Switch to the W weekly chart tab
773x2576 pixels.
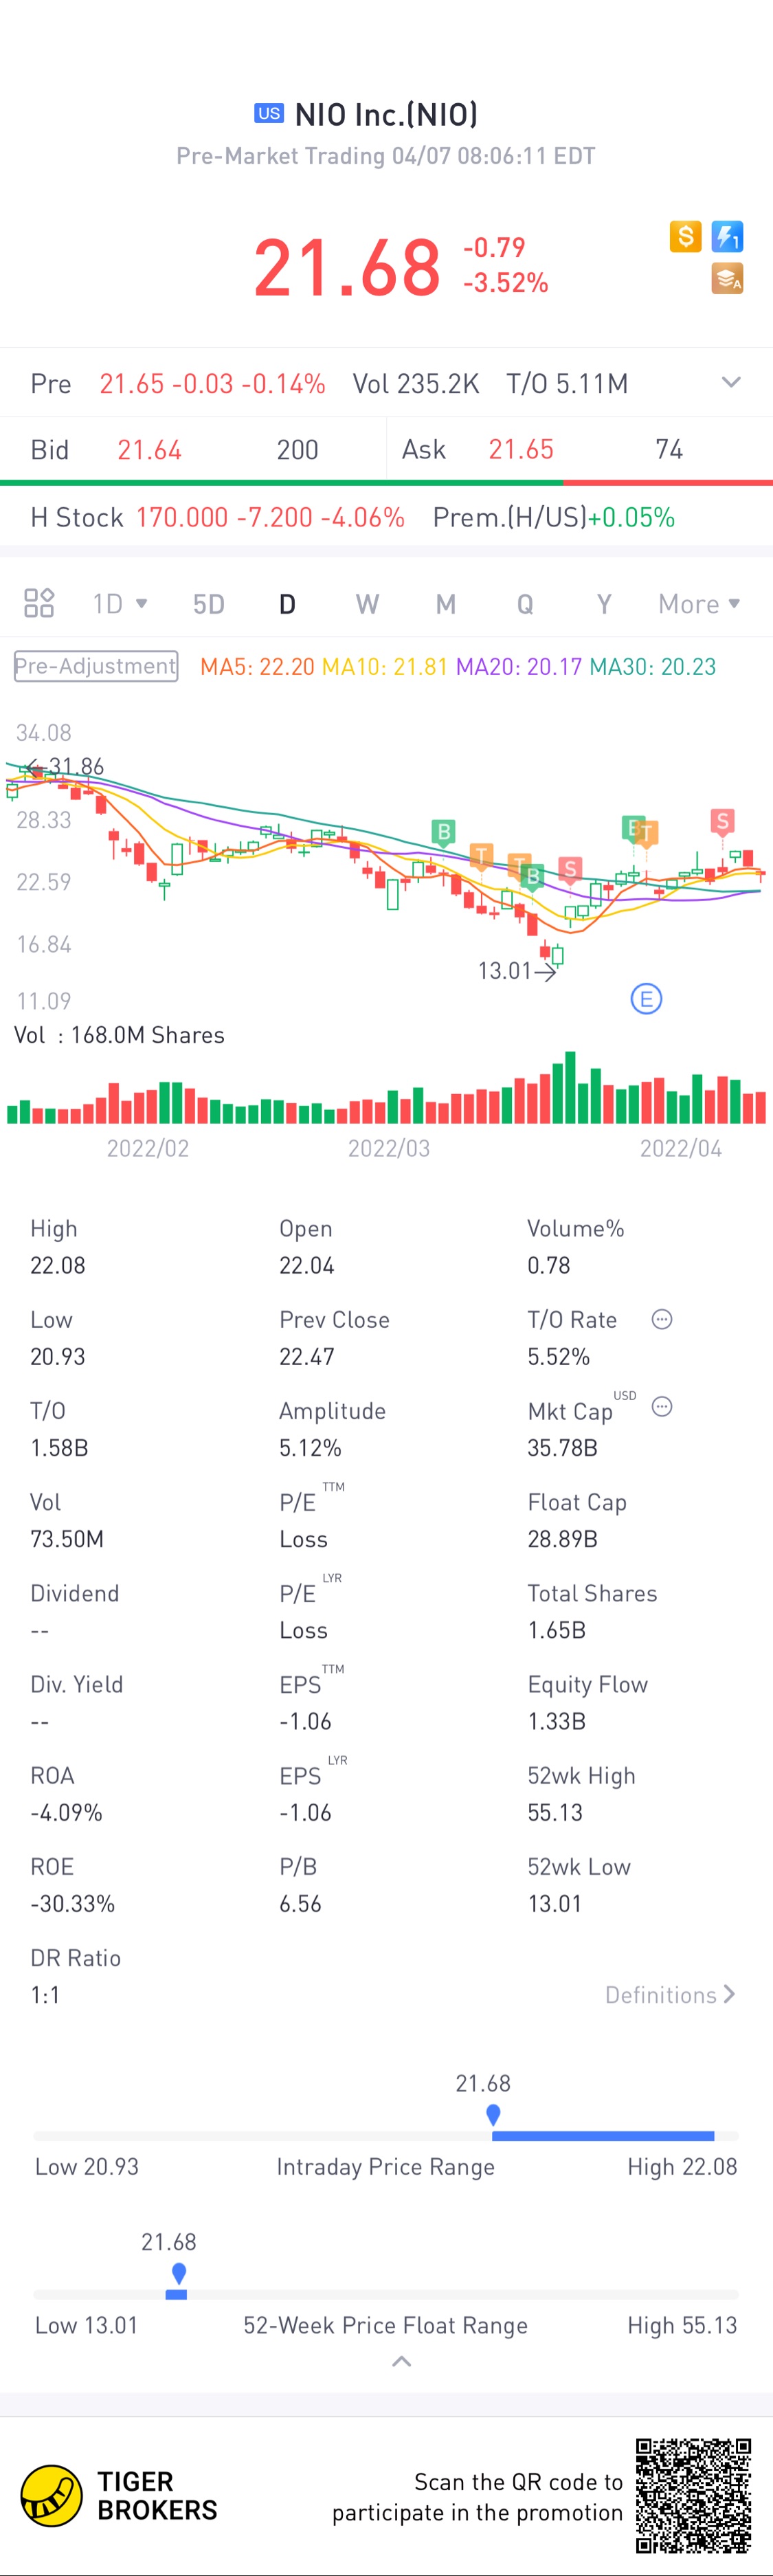[367, 604]
